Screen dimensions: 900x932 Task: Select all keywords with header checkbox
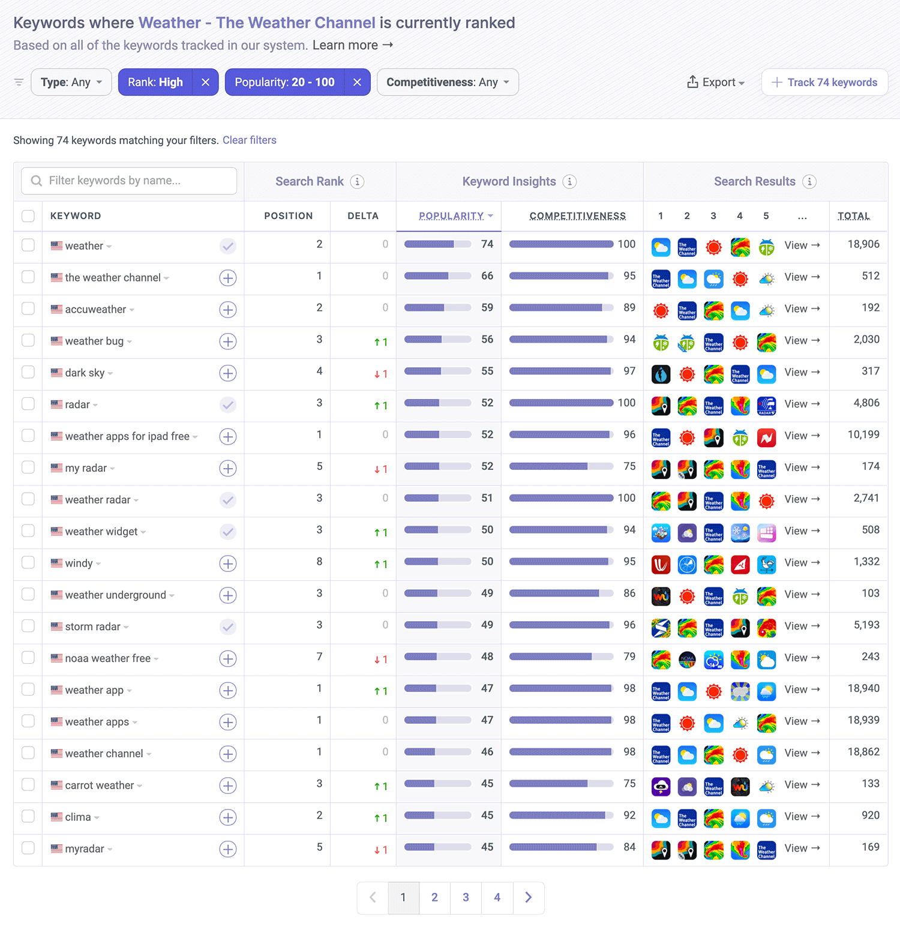[x=28, y=216]
